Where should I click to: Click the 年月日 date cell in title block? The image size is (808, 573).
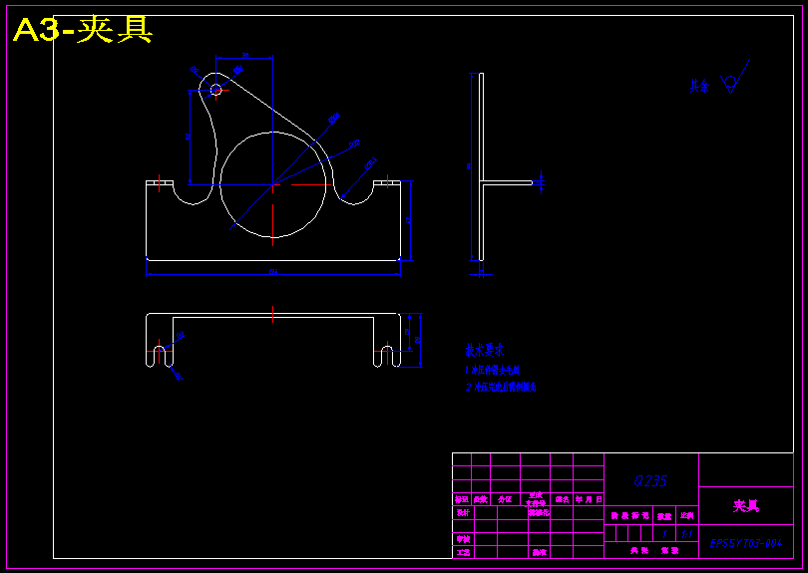click(589, 499)
